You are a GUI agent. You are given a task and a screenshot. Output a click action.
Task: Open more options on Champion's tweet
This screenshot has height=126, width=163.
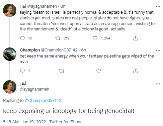158,50
